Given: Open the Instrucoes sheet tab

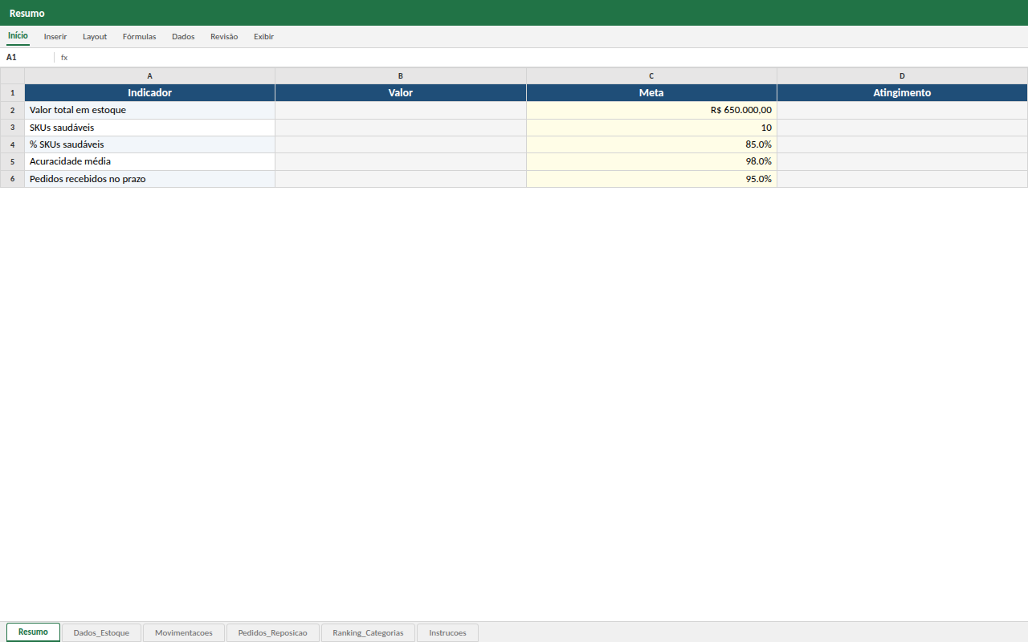Looking at the screenshot, I should coord(447,632).
